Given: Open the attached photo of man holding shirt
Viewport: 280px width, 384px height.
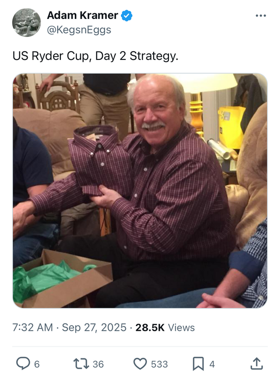Looking at the screenshot, I should pos(140,190).
